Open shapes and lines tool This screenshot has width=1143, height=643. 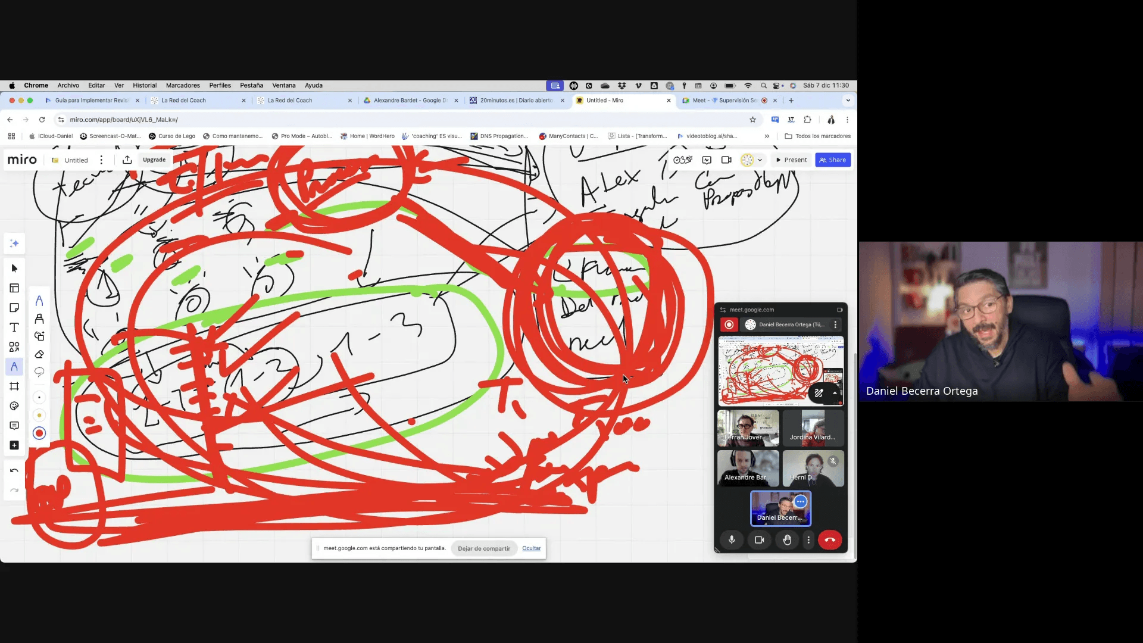14,347
